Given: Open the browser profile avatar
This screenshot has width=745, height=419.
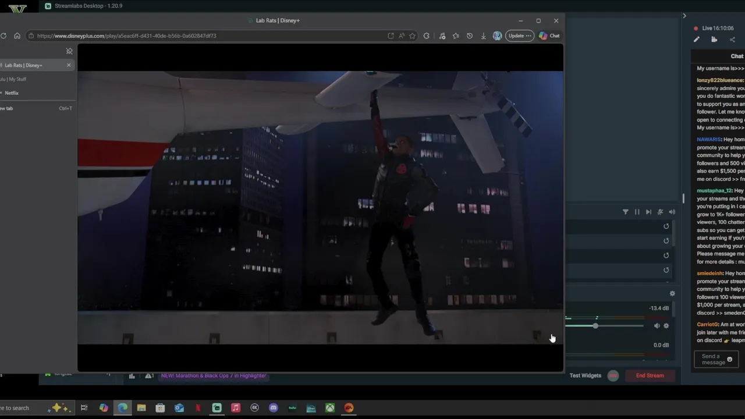Looking at the screenshot, I should (x=497, y=35).
